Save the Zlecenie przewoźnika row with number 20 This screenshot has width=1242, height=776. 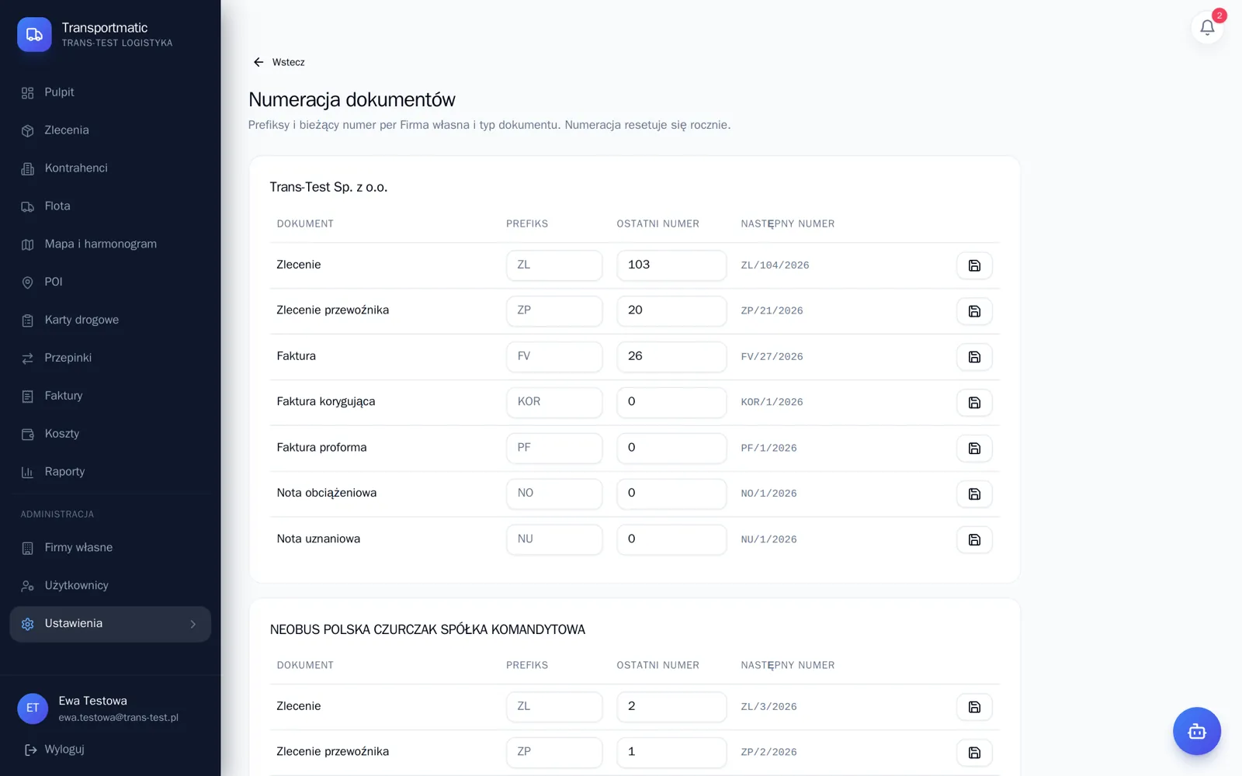click(x=974, y=311)
